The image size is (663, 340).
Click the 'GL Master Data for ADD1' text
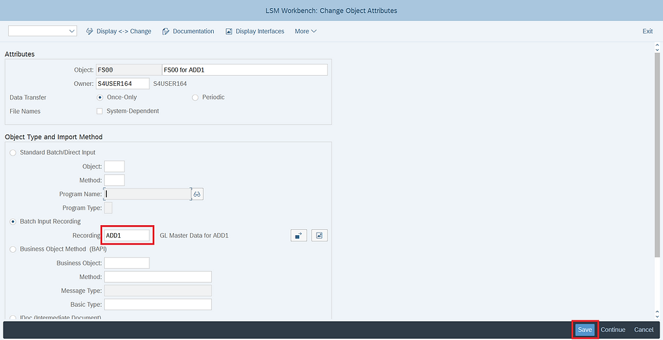pos(194,236)
